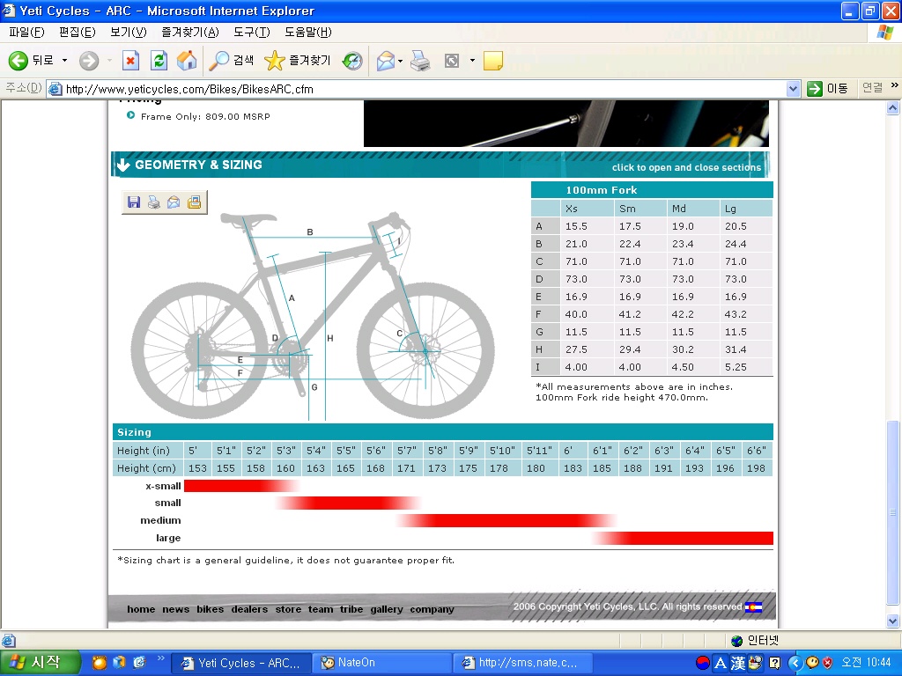Viewport: 902px width, 676px height.
Task: Click the page scrollbar up arrow
Action: [x=893, y=107]
